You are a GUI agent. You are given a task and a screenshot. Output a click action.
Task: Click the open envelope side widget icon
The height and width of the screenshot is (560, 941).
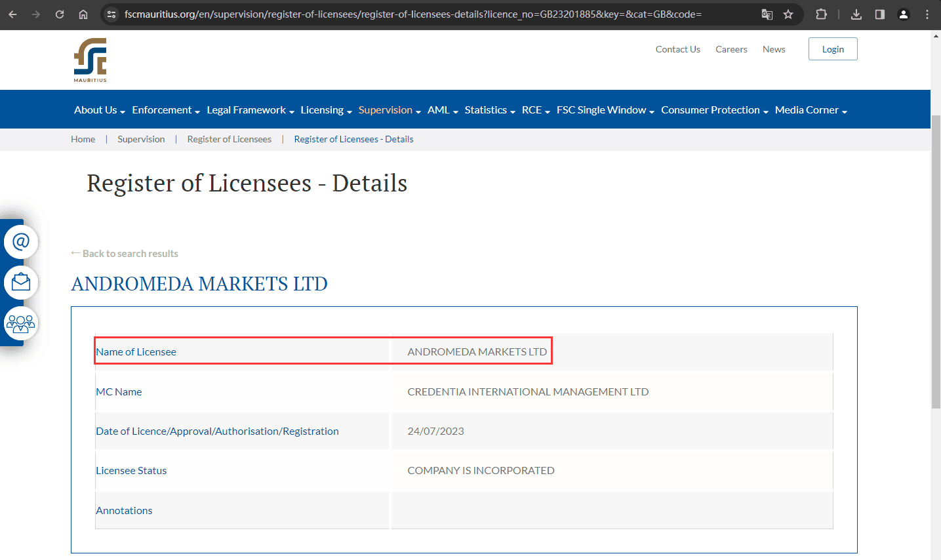(21, 283)
